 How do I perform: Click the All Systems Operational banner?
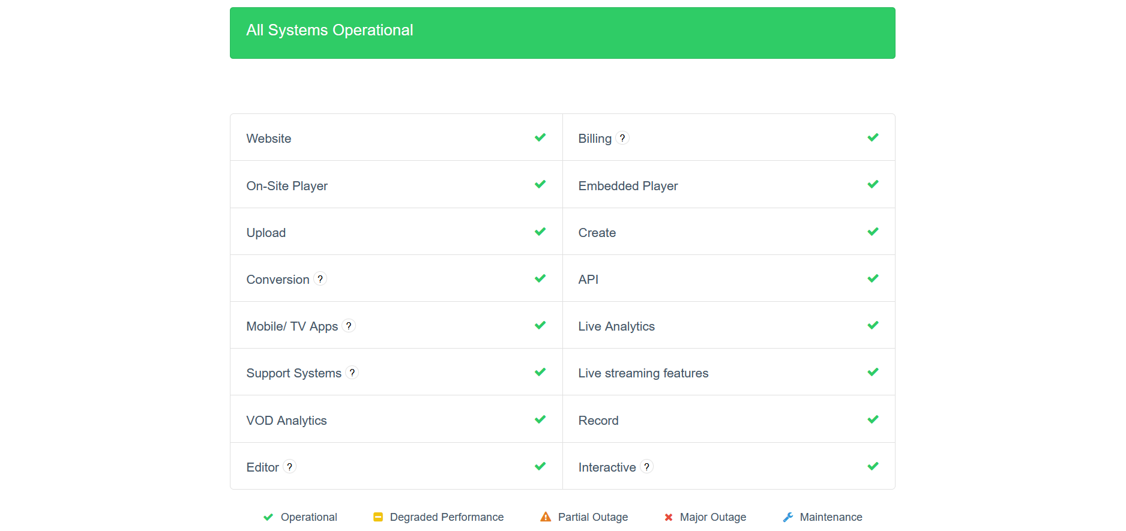[562, 33]
